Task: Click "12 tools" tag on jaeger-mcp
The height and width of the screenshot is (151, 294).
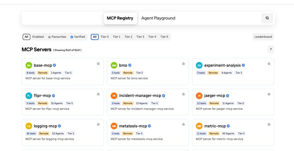Action: [x=202, y=103]
